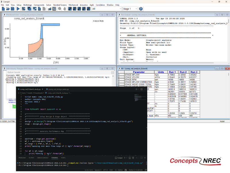The image size is (230, 173).
Task: Open the OUTPUT panel tab
Action: coord(31,158)
